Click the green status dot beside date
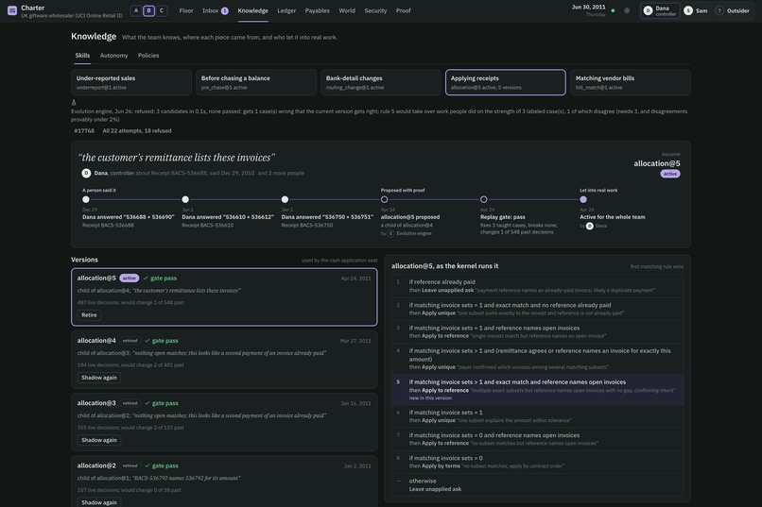 pos(613,10)
